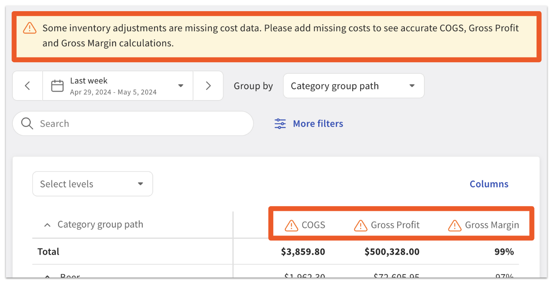552x283 pixels.
Task: Advance to next week with right arrow
Action: pos(208,85)
